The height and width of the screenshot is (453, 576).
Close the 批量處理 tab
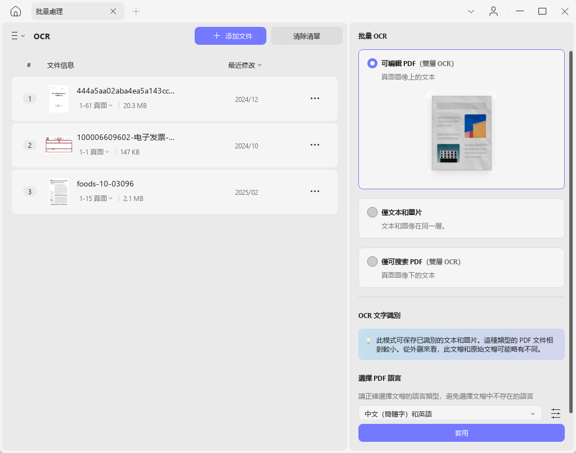click(113, 11)
